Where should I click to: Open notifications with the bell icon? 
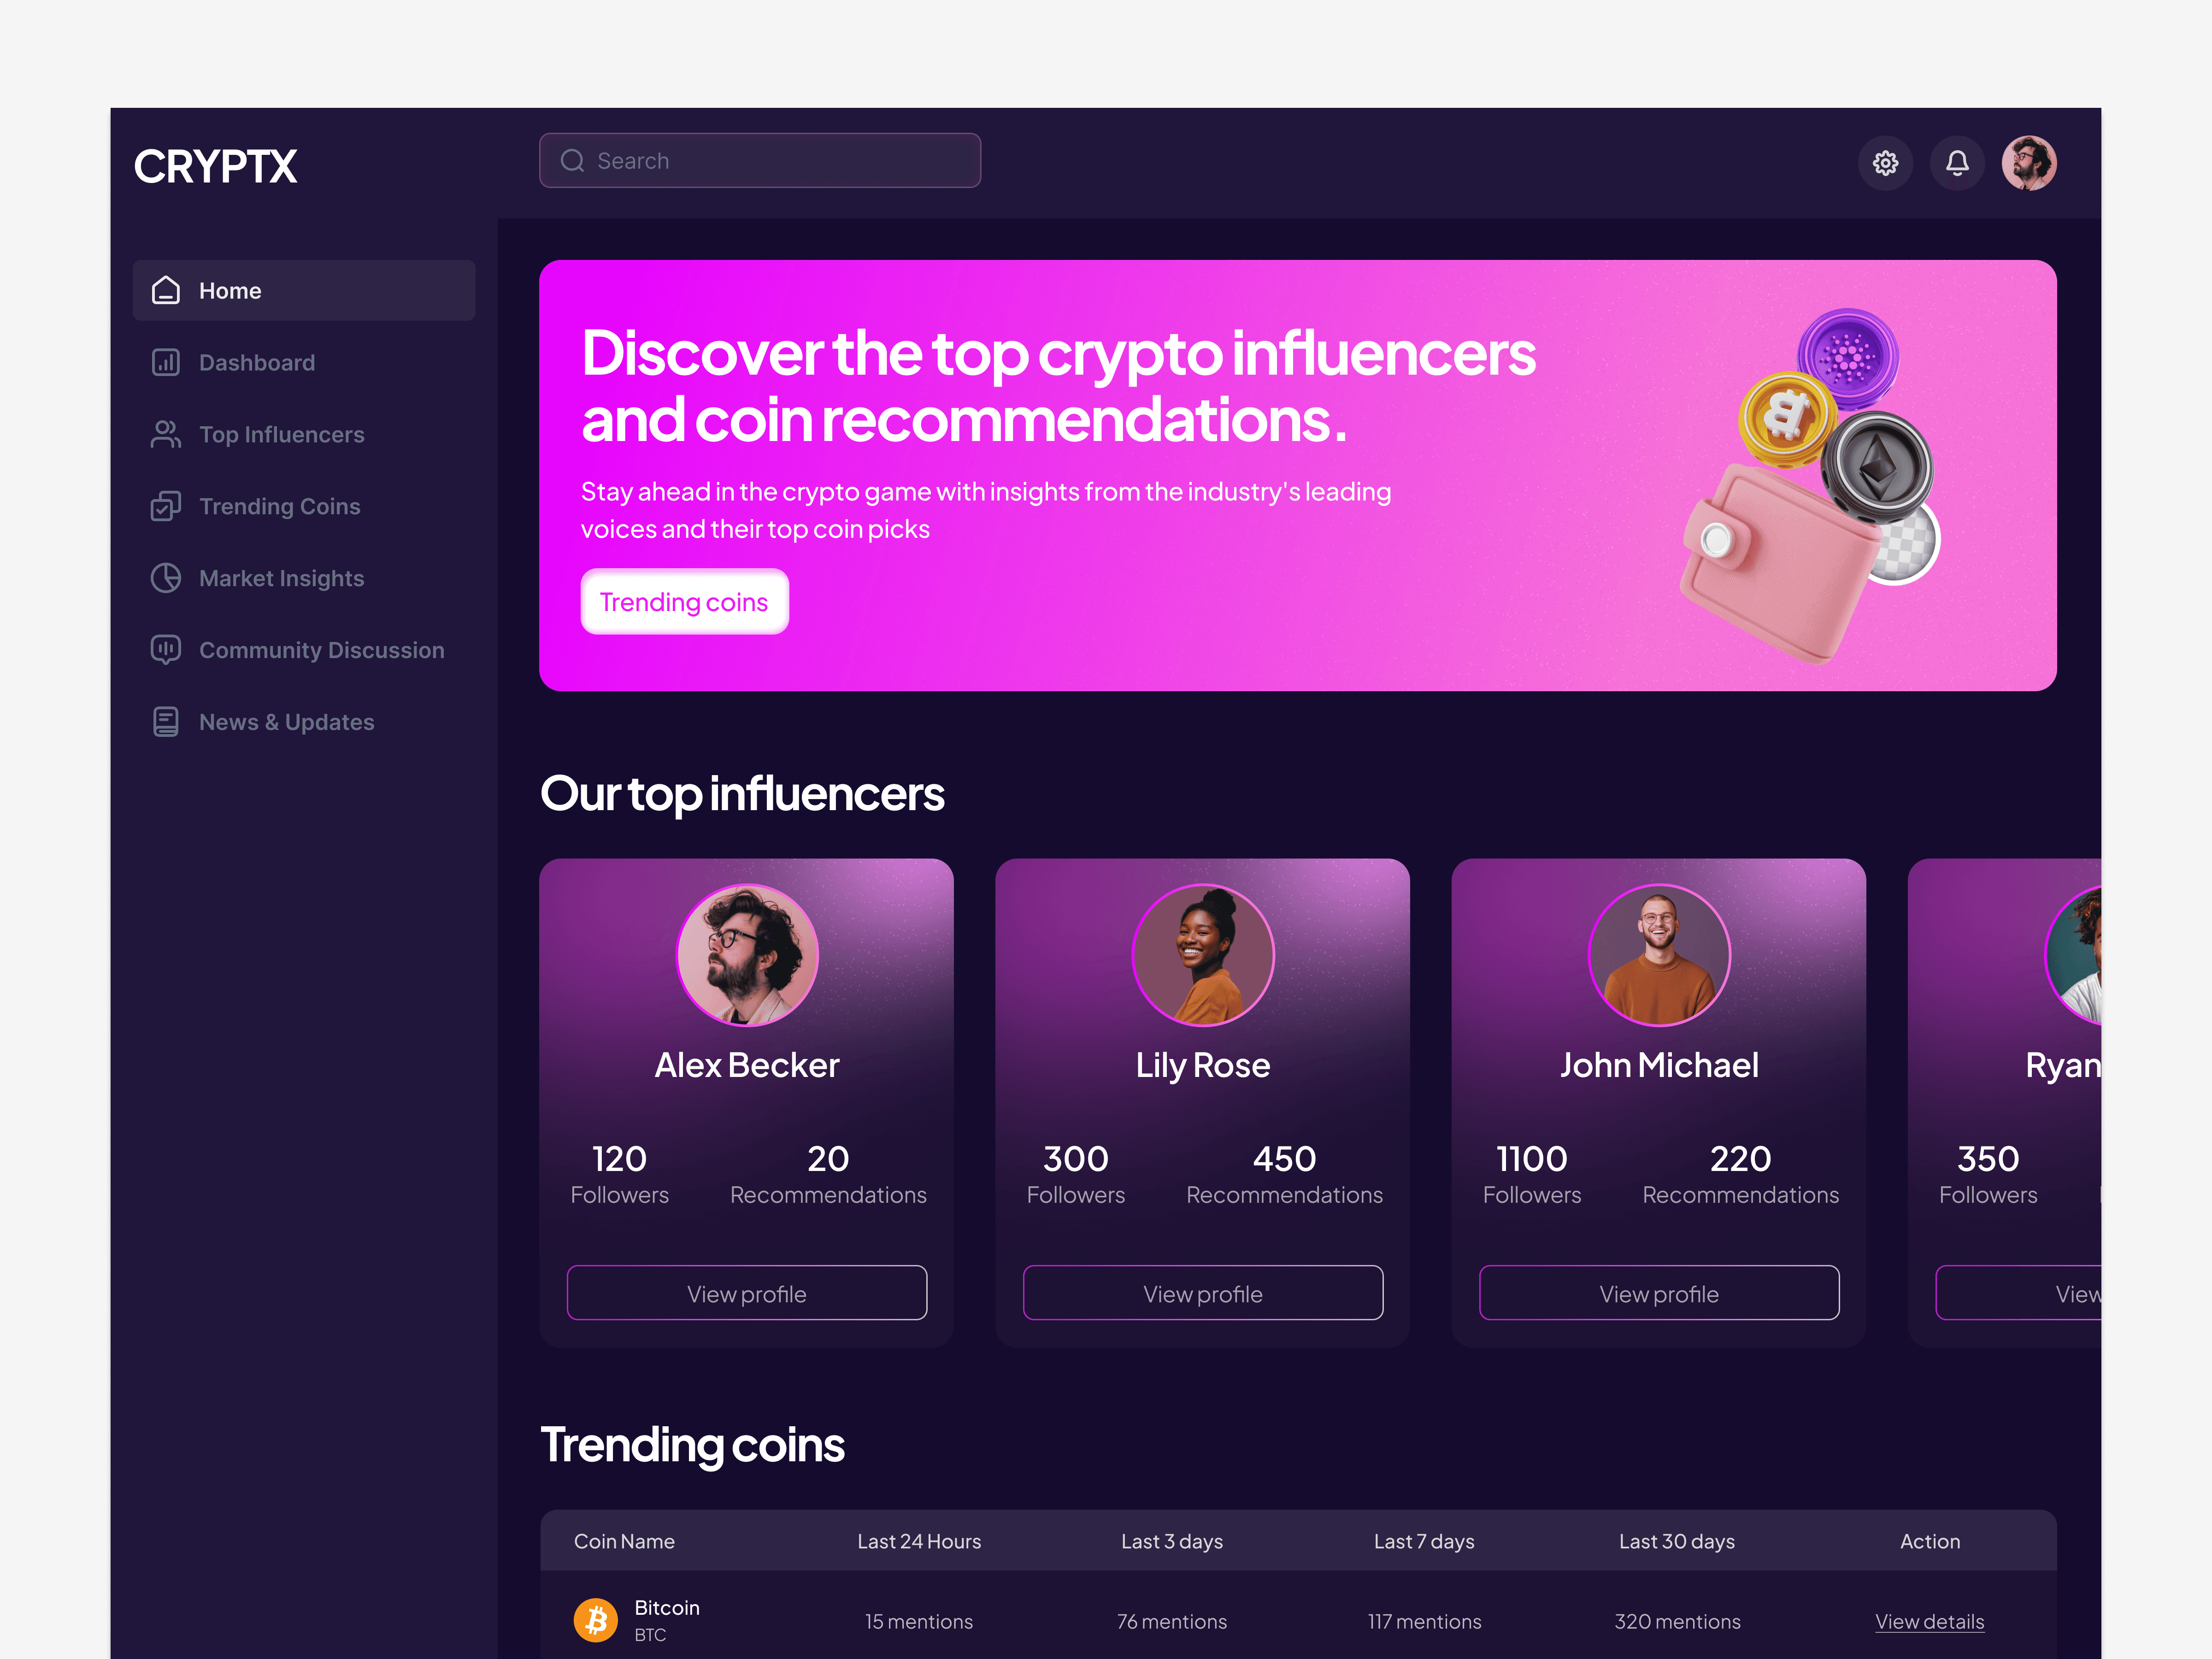pyautogui.click(x=1957, y=163)
